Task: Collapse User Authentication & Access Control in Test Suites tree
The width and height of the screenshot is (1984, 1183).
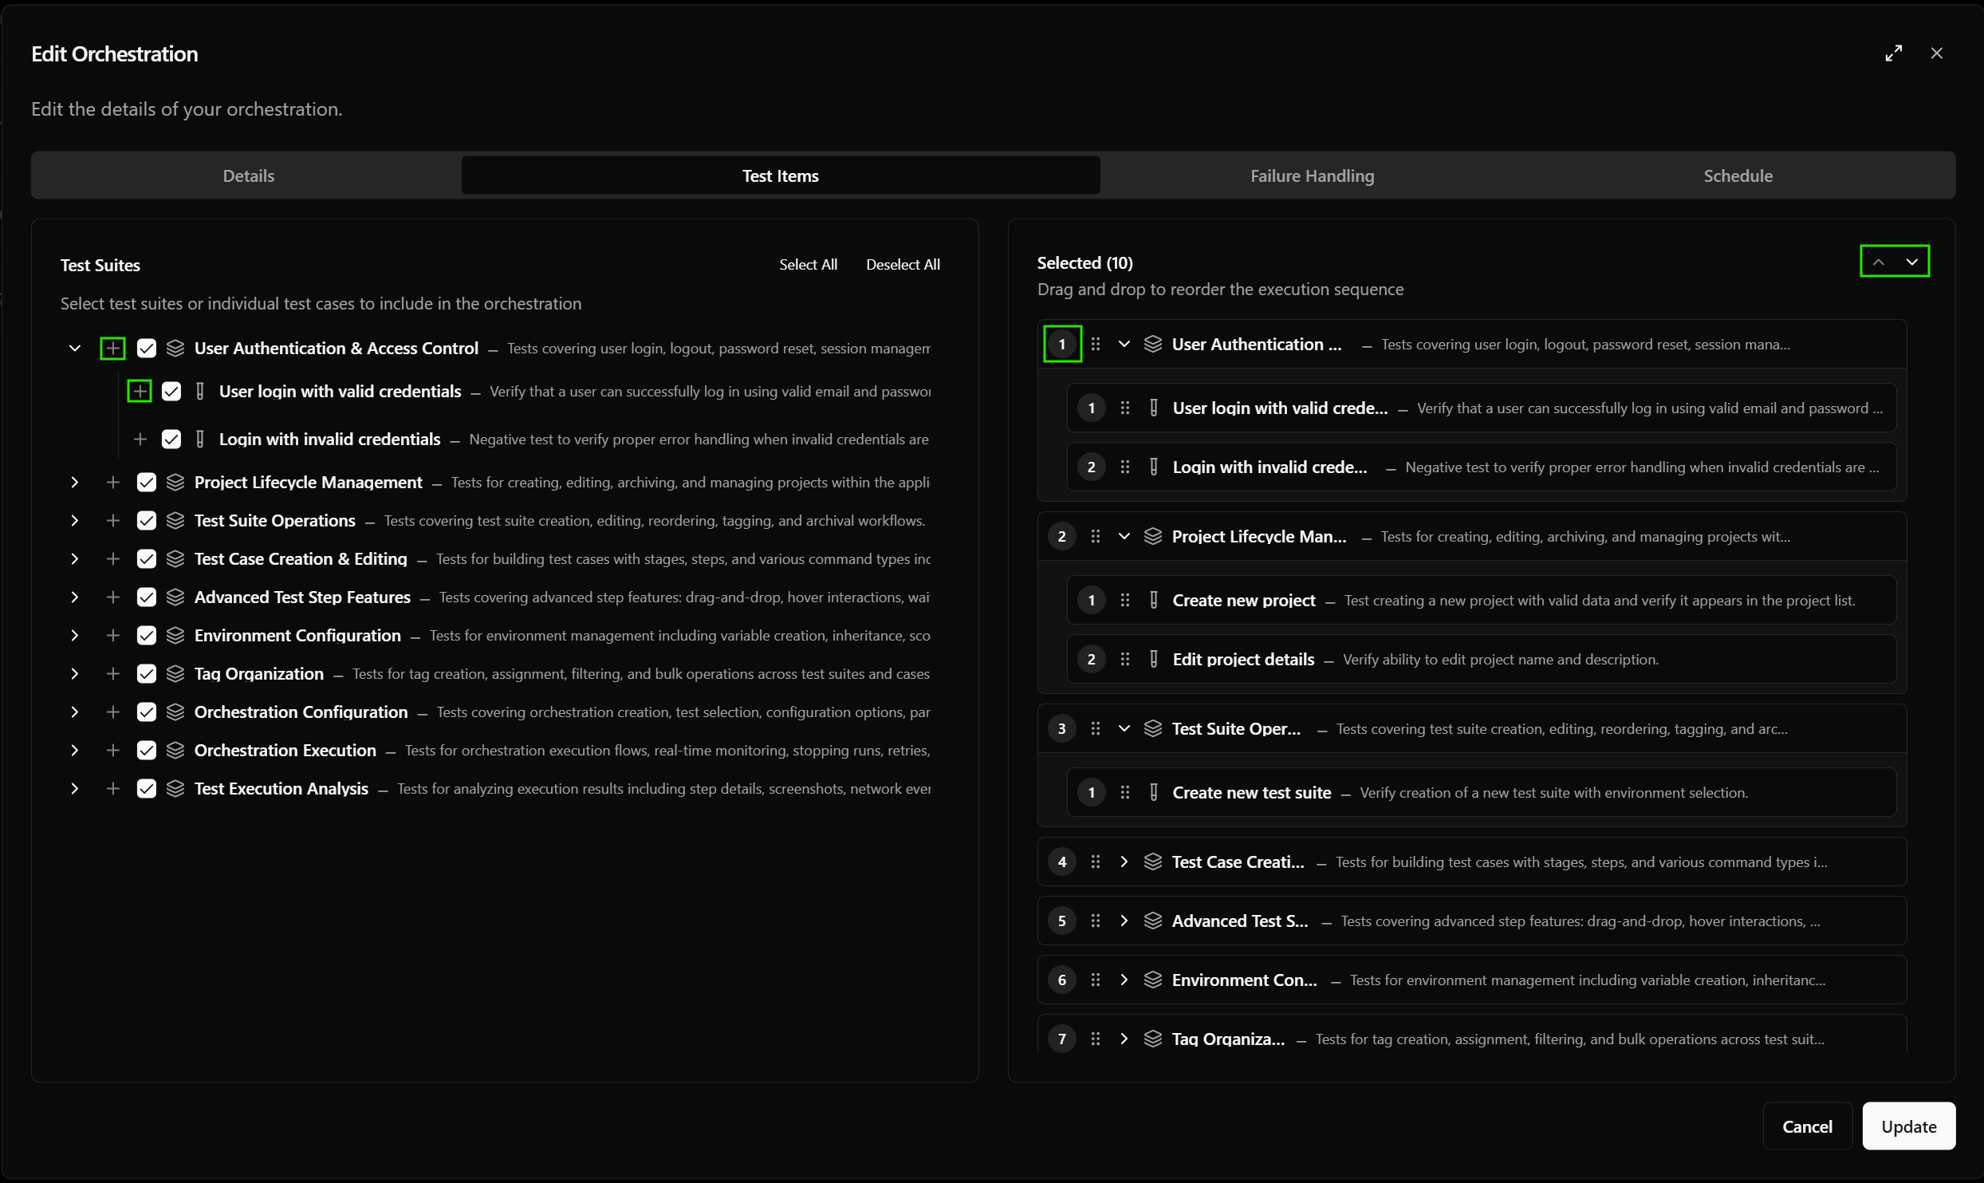Action: pos(75,349)
